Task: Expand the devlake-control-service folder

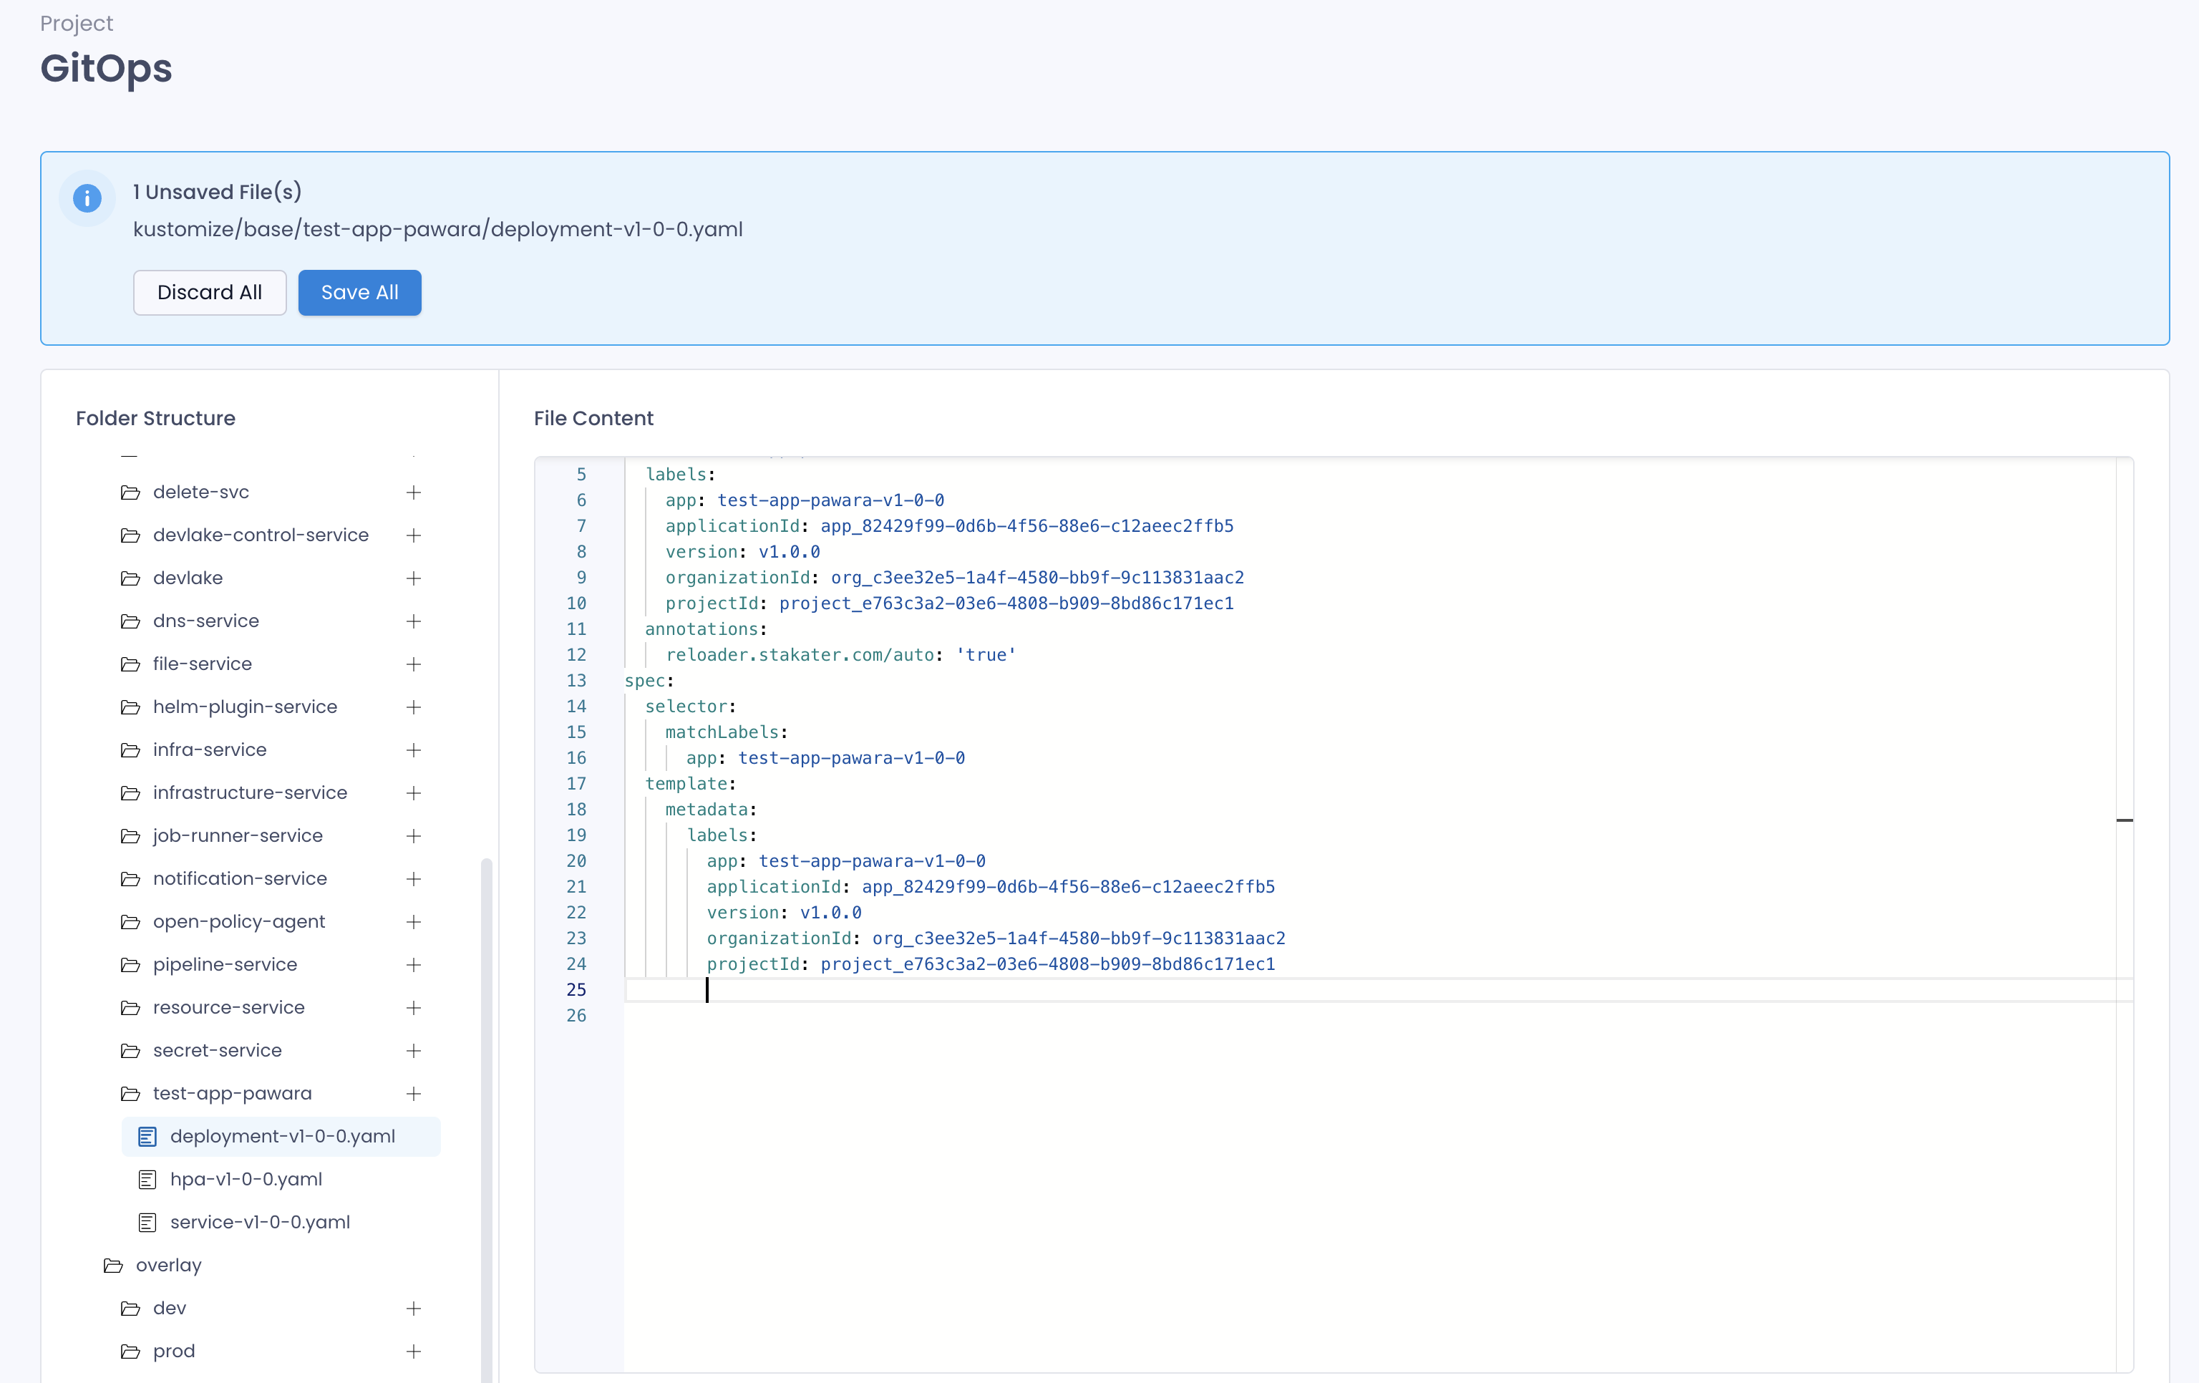Action: [245, 535]
